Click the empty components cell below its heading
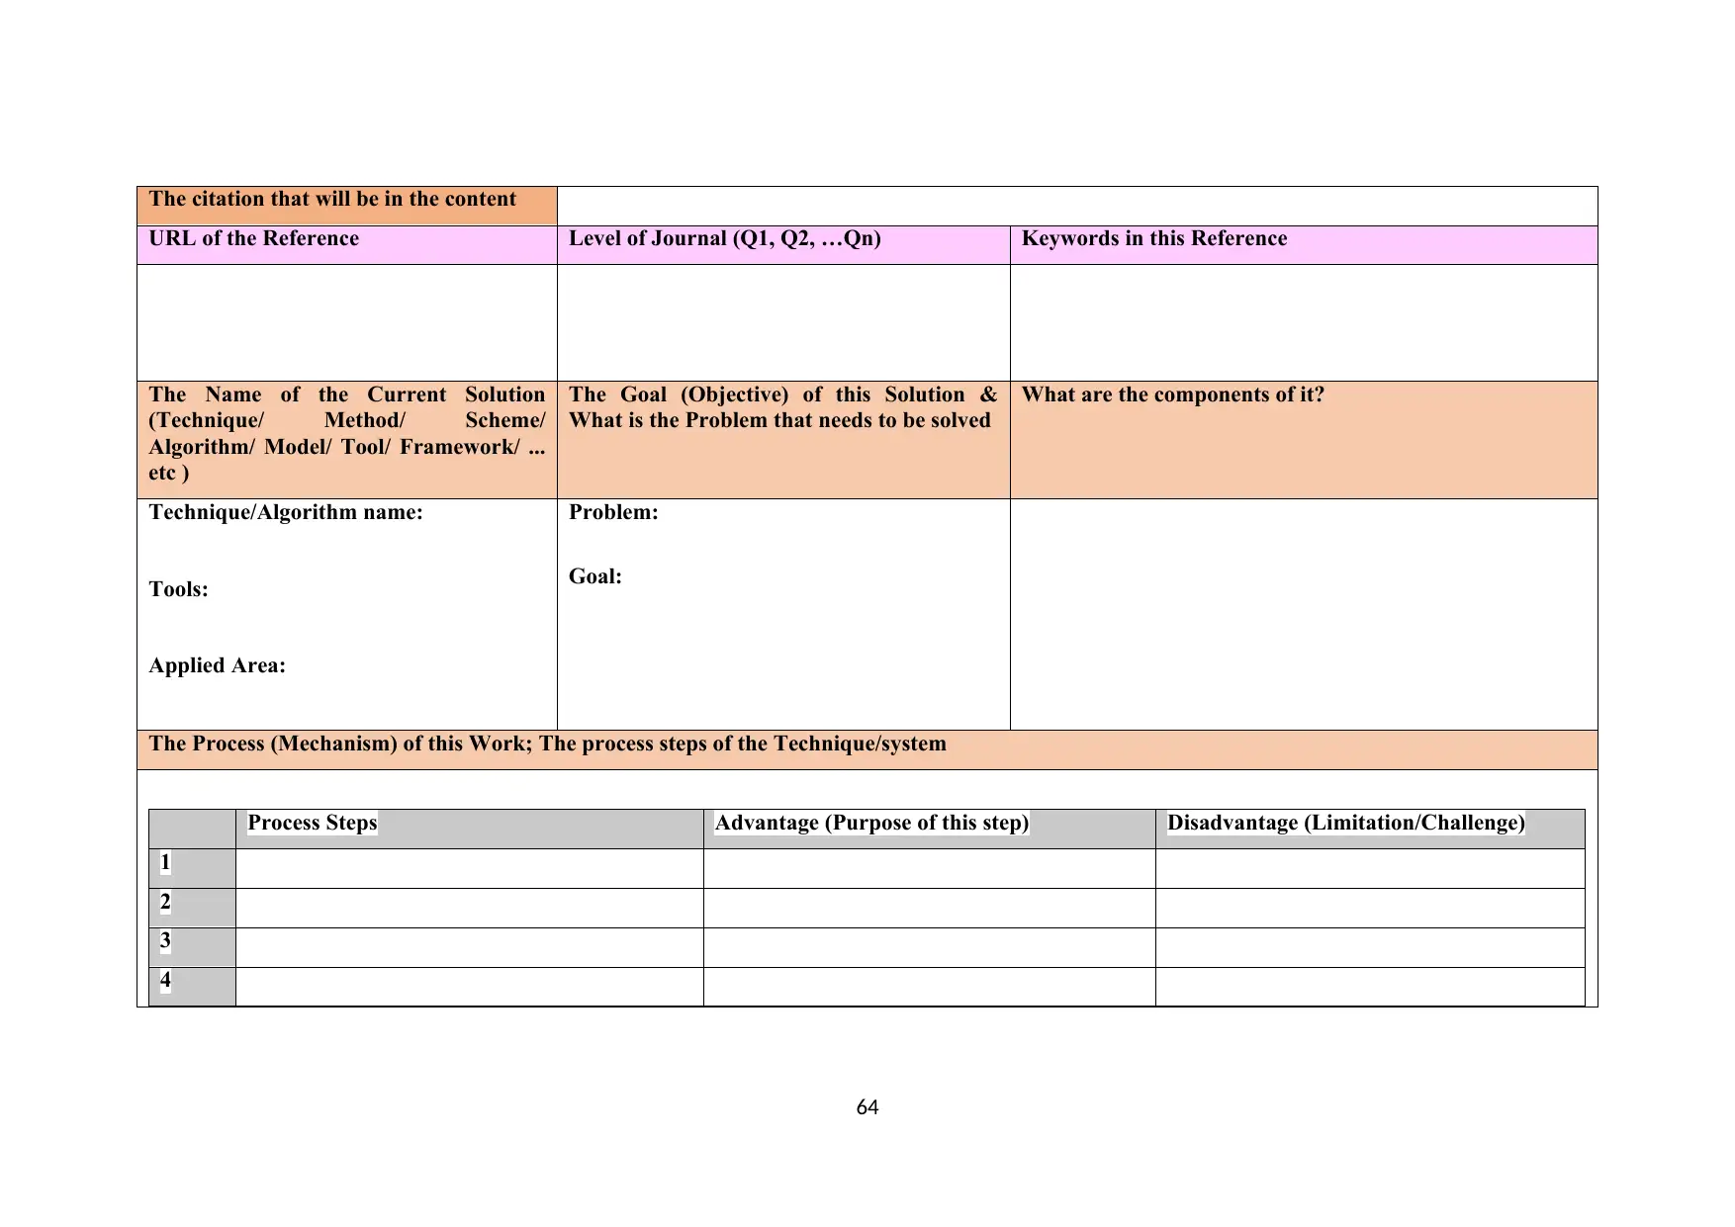Screen dimensions: 1735x1227 [x=1304, y=614]
